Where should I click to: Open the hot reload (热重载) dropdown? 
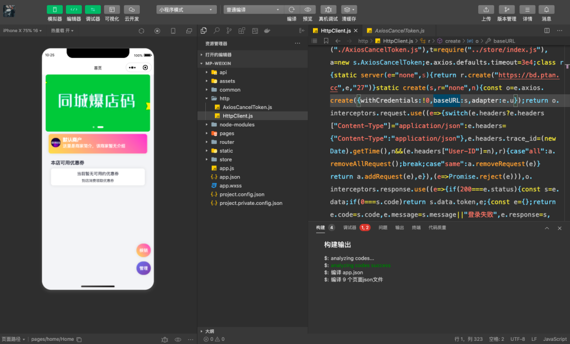pos(62,31)
